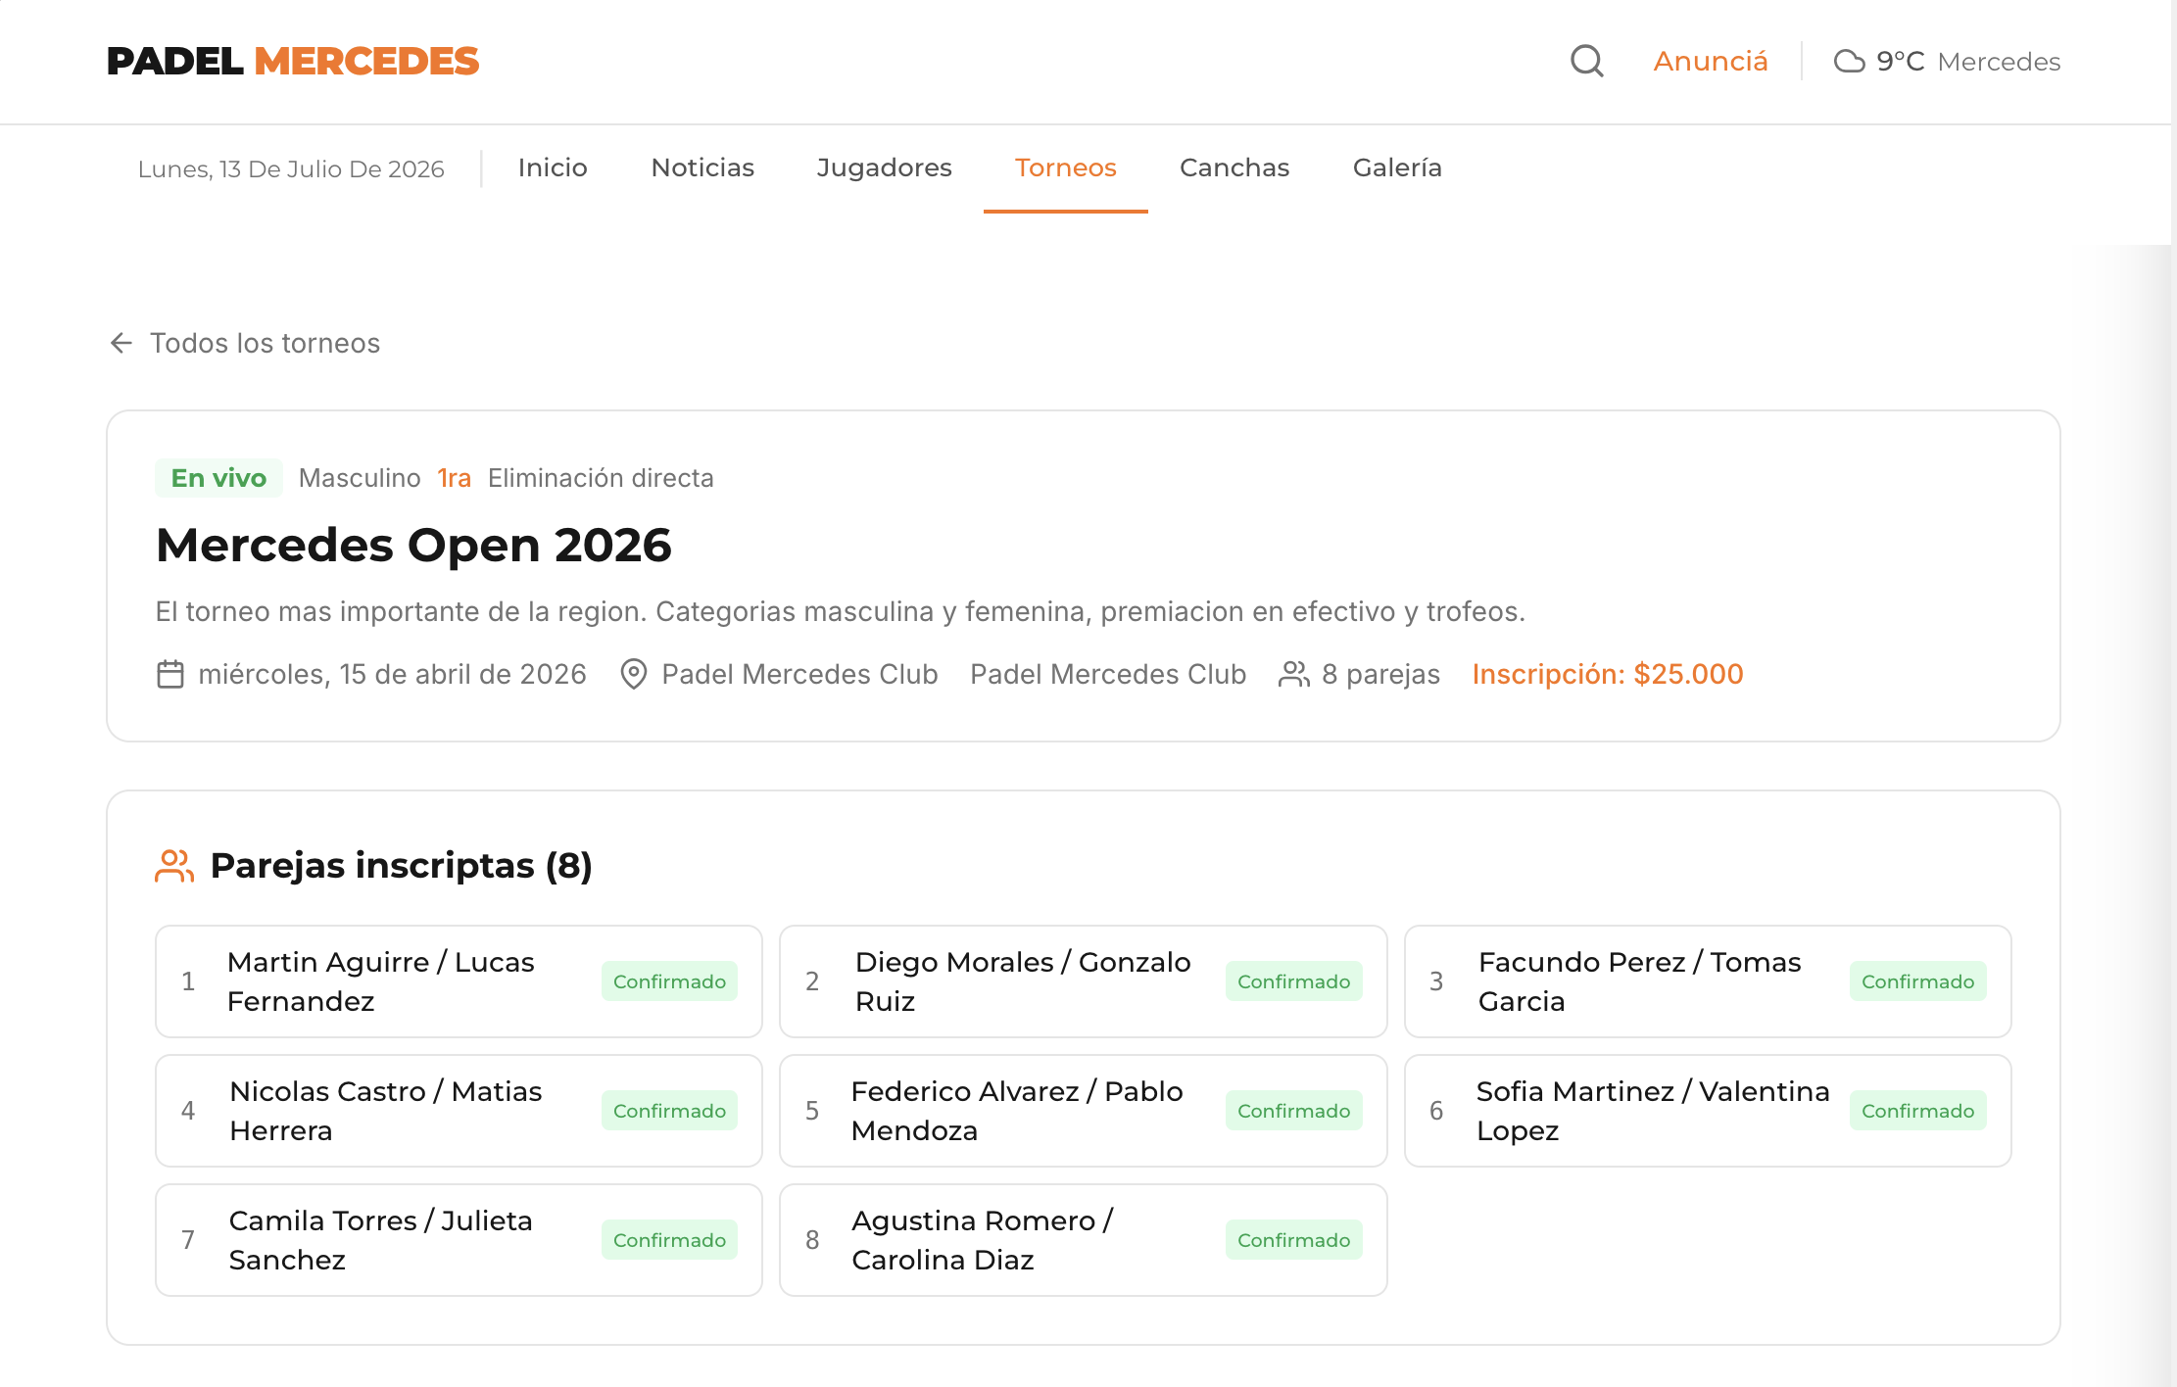Select the Torneos tab
Viewport: 2177px width, 1387px height.
point(1065,167)
